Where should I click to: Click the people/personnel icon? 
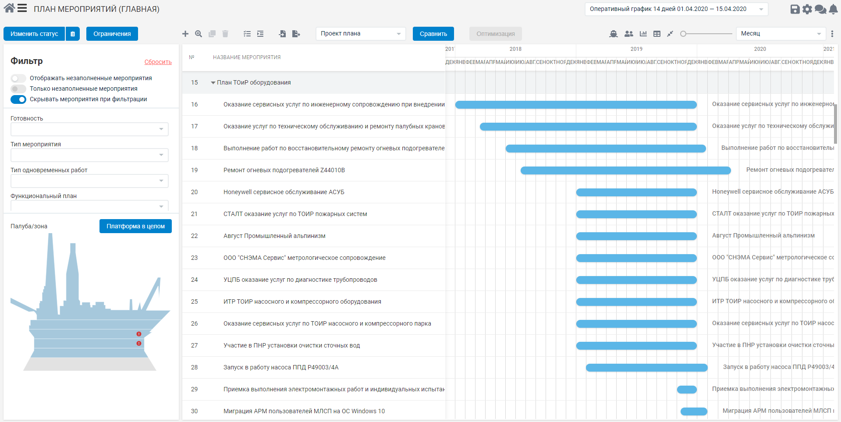tap(629, 34)
